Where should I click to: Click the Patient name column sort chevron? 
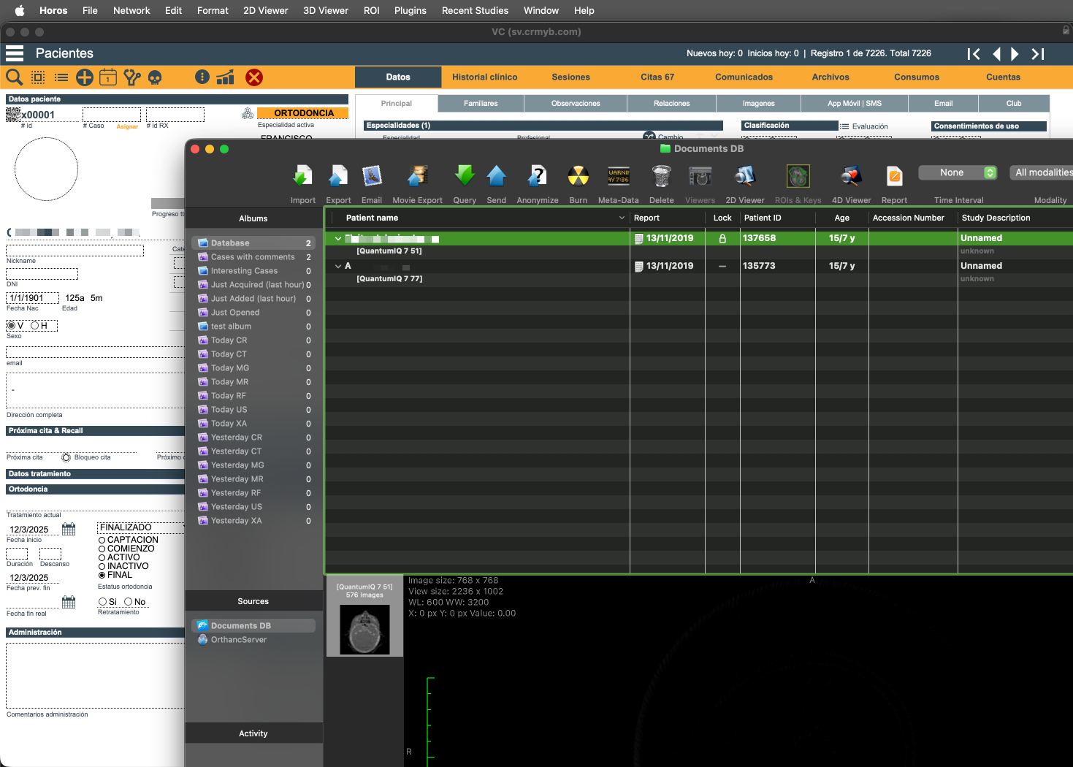622,218
